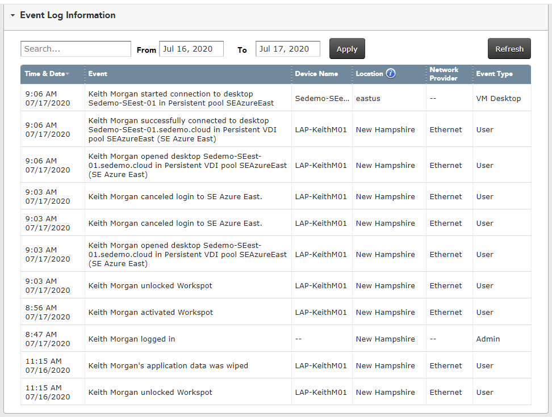Image resolution: width=552 pixels, height=417 pixels.
Task: Click the VM Desktop event type cell
Action: 498,99
